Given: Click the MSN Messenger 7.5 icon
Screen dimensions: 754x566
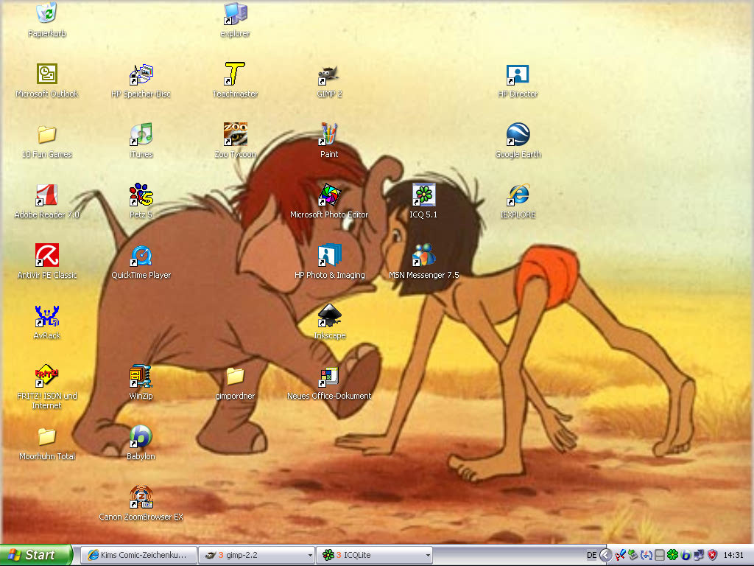Looking at the screenshot, I should pos(423,256).
